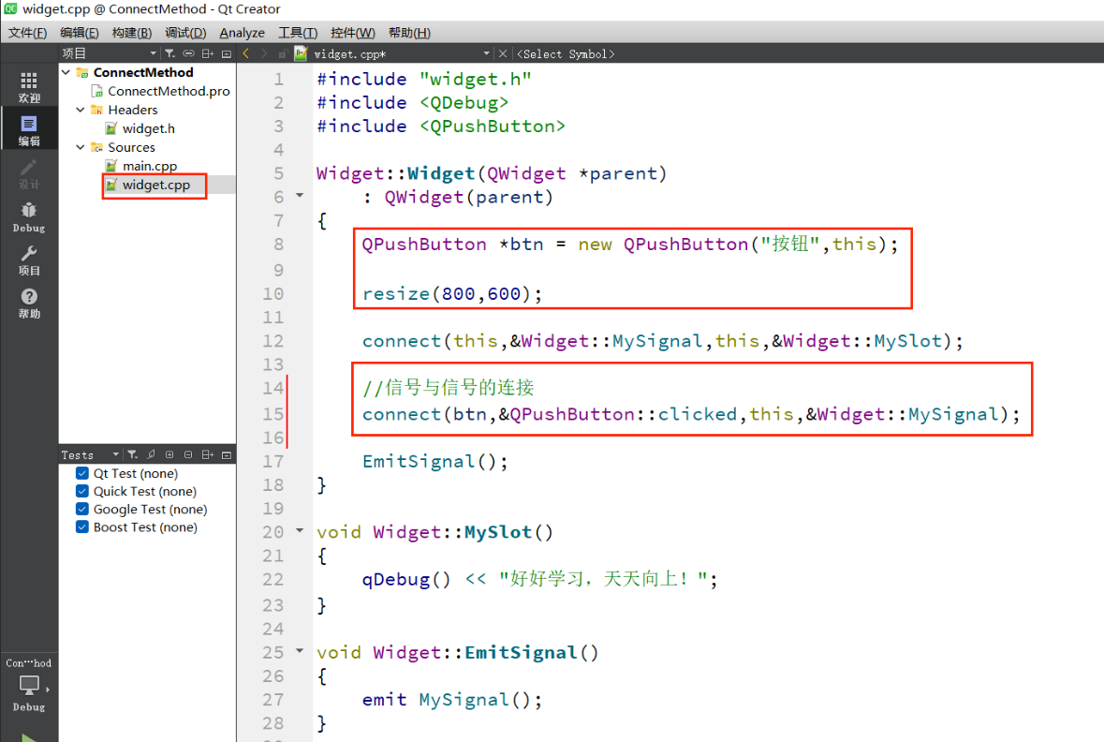Open the Help (帮助) mode
Screen dimensions: 1104x742
(29, 304)
